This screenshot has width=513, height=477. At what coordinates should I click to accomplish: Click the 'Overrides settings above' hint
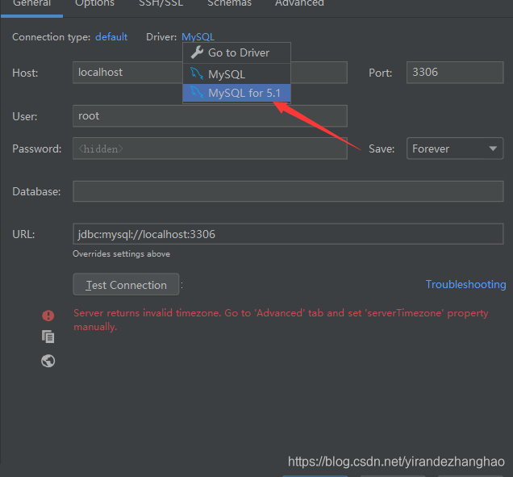[121, 254]
